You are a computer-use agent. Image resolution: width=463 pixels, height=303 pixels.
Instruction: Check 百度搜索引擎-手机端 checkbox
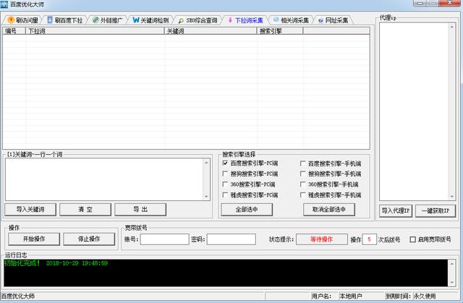pyautogui.click(x=302, y=163)
